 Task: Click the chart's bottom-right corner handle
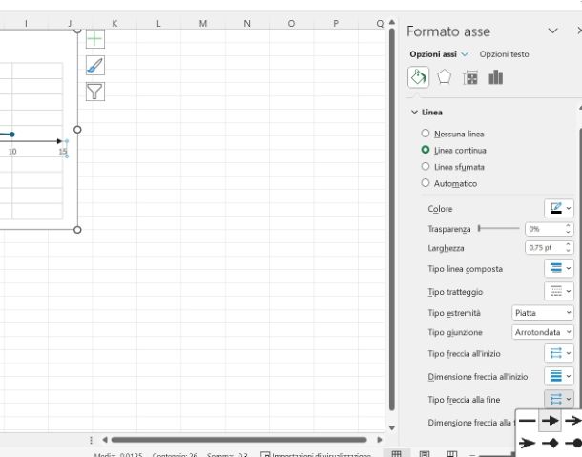(x=77, y=230)
